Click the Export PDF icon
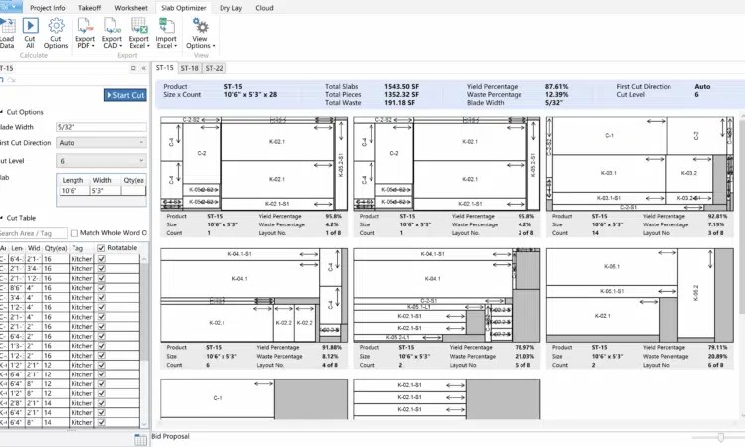This screenshot has height=447, width=745. [x=85, y=25]
